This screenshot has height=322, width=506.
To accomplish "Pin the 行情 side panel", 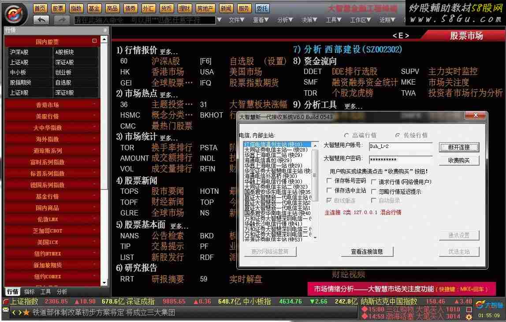I will pyautogui.click(x=105, y=30).
